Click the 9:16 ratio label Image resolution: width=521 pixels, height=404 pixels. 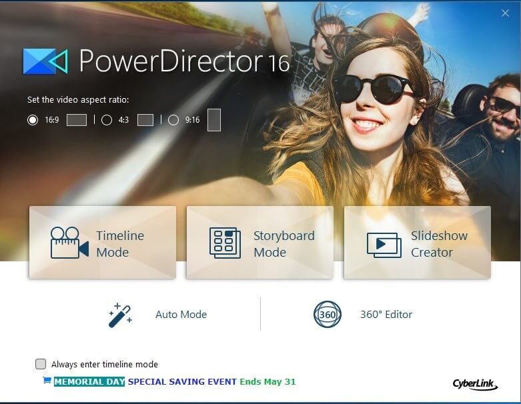(x=192, y=120)
